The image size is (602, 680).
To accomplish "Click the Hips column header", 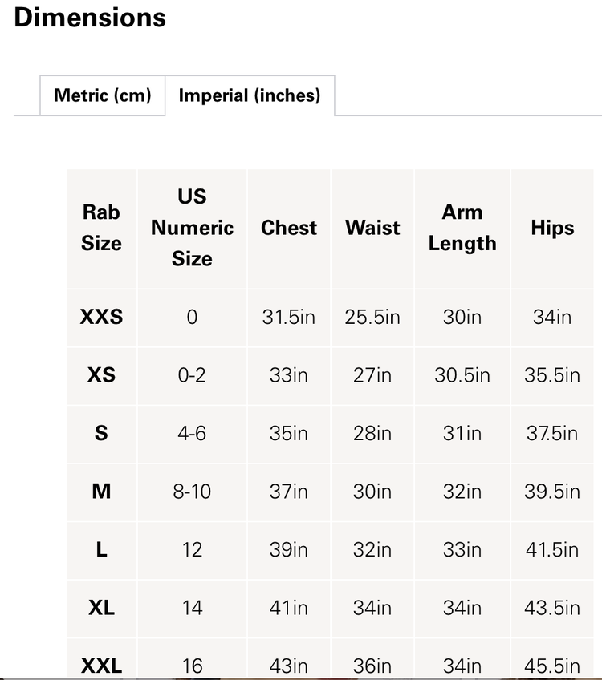I will [552, 228].
